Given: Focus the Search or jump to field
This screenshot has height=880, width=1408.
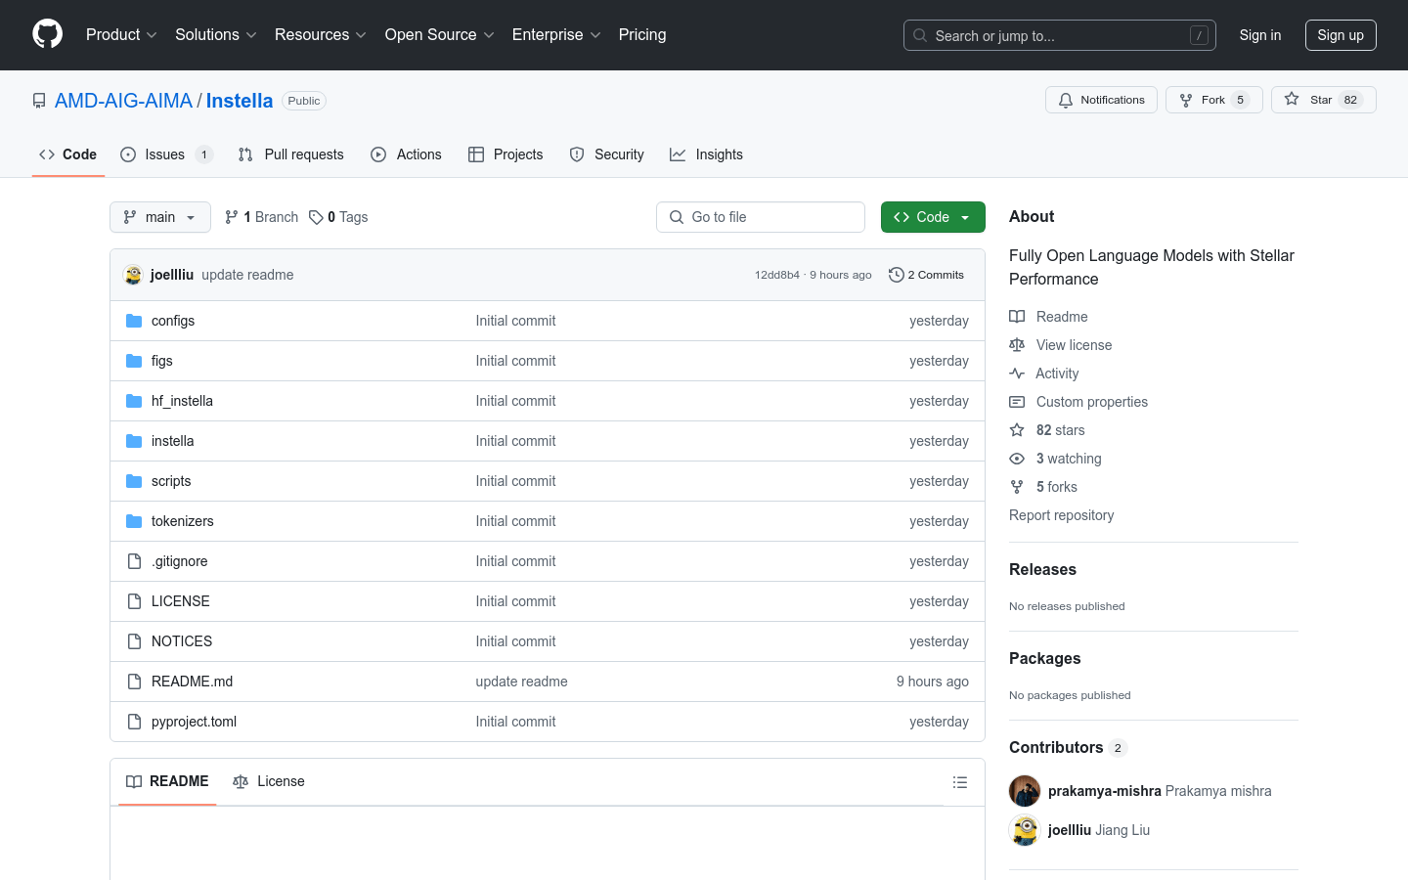Looking at the screenshot, I should coord(1060,35).
